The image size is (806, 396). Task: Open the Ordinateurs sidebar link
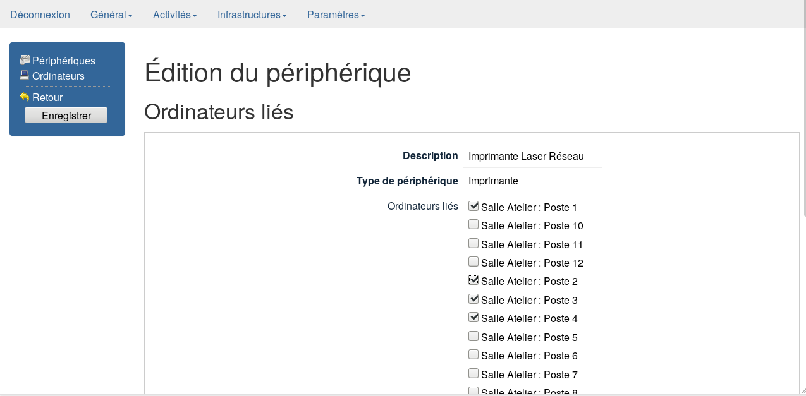58,76
